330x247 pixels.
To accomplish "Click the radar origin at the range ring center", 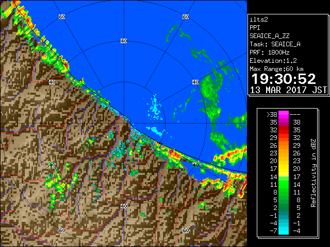I will point(124,123).
